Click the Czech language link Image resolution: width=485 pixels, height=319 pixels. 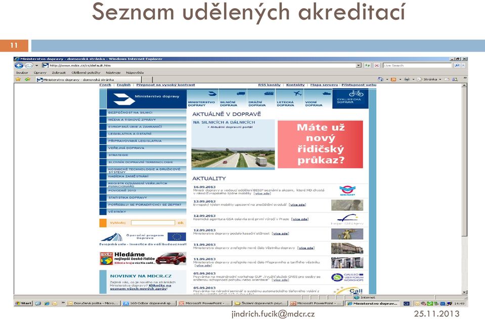[105, 85]
